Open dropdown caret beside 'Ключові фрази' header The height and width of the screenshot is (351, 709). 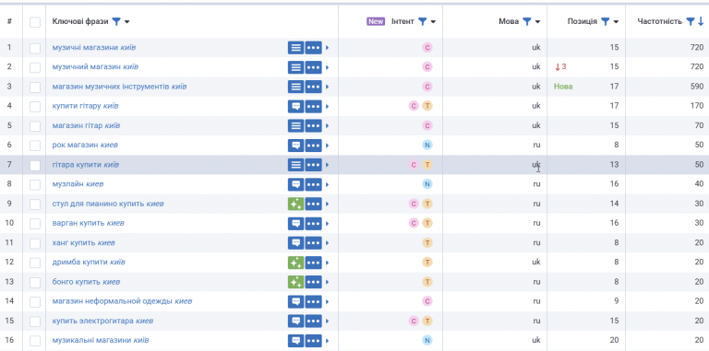127,22
